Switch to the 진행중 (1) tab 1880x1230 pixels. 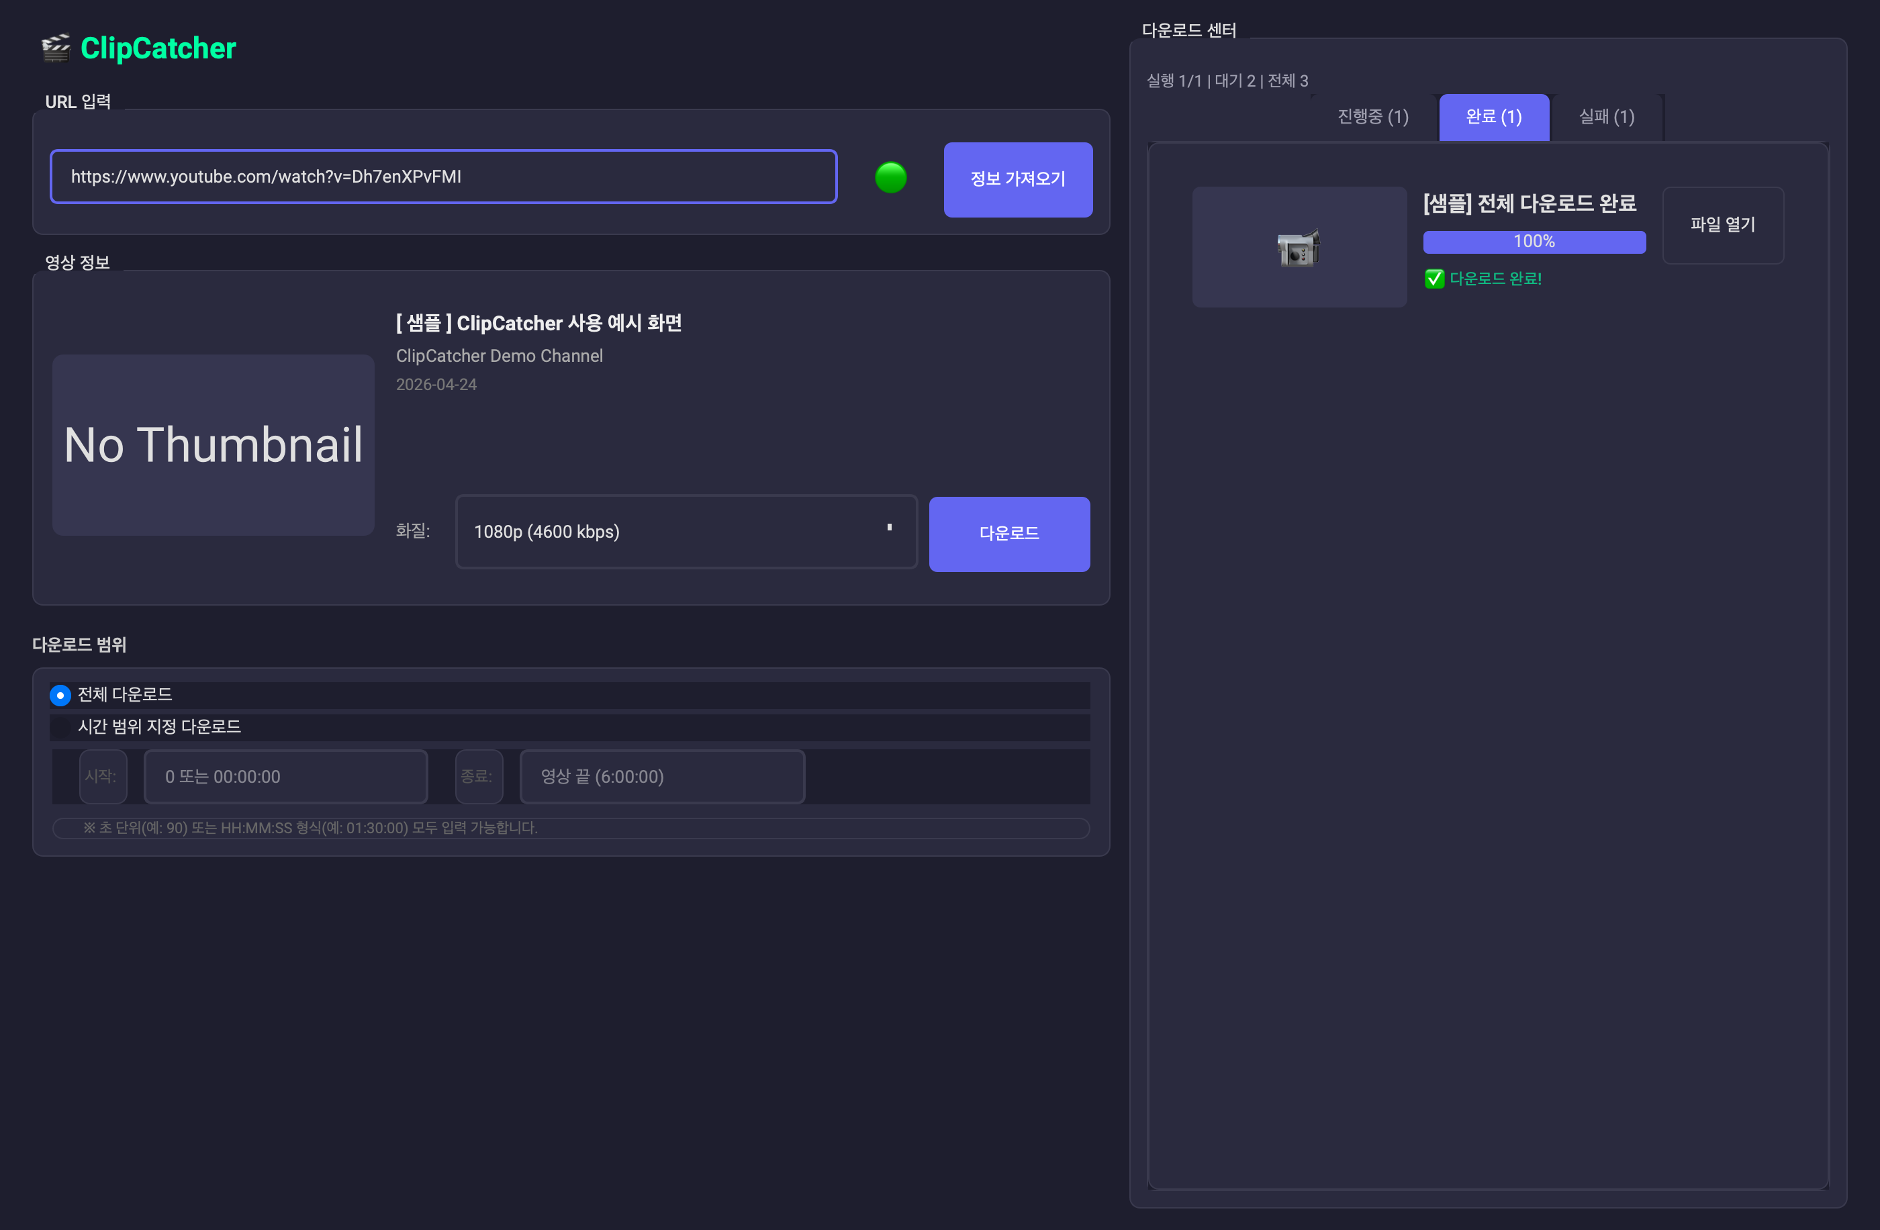(x=1373, y=117)
